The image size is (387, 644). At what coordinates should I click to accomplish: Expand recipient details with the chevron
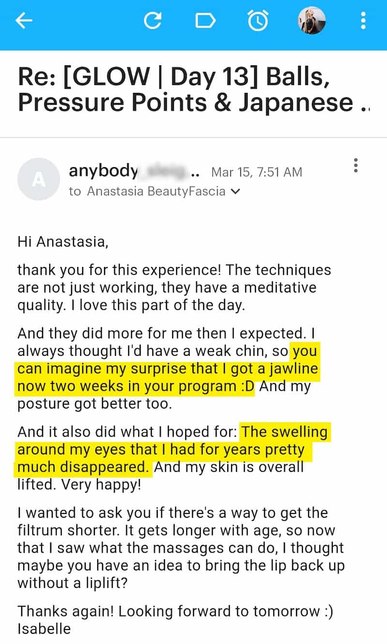click(x=236, y=191)
